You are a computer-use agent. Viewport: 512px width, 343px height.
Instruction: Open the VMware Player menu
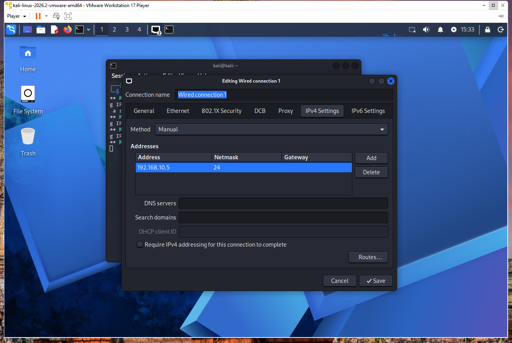pyautogui.click(x=17, y=16)
